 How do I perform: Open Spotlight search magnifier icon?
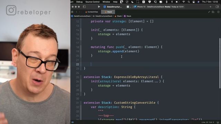[189, 2]
